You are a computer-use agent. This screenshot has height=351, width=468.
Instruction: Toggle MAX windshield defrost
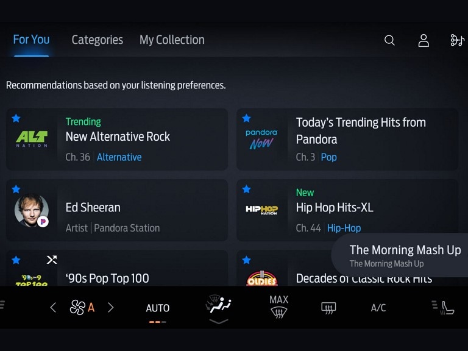click(x=278, y=307)
